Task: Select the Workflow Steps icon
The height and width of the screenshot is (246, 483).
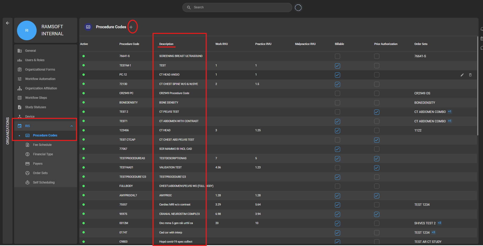Action: pos(20,98)
